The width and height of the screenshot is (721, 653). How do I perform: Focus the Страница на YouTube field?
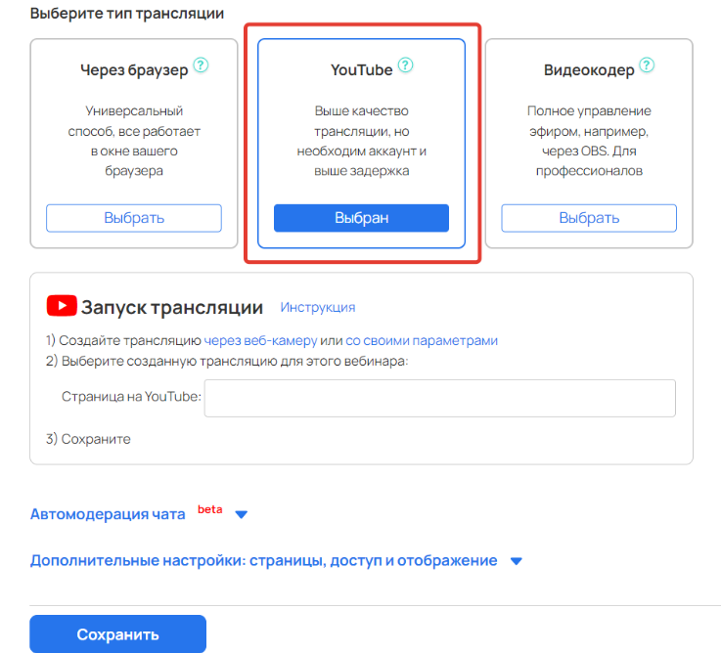(x=440, y=398)
